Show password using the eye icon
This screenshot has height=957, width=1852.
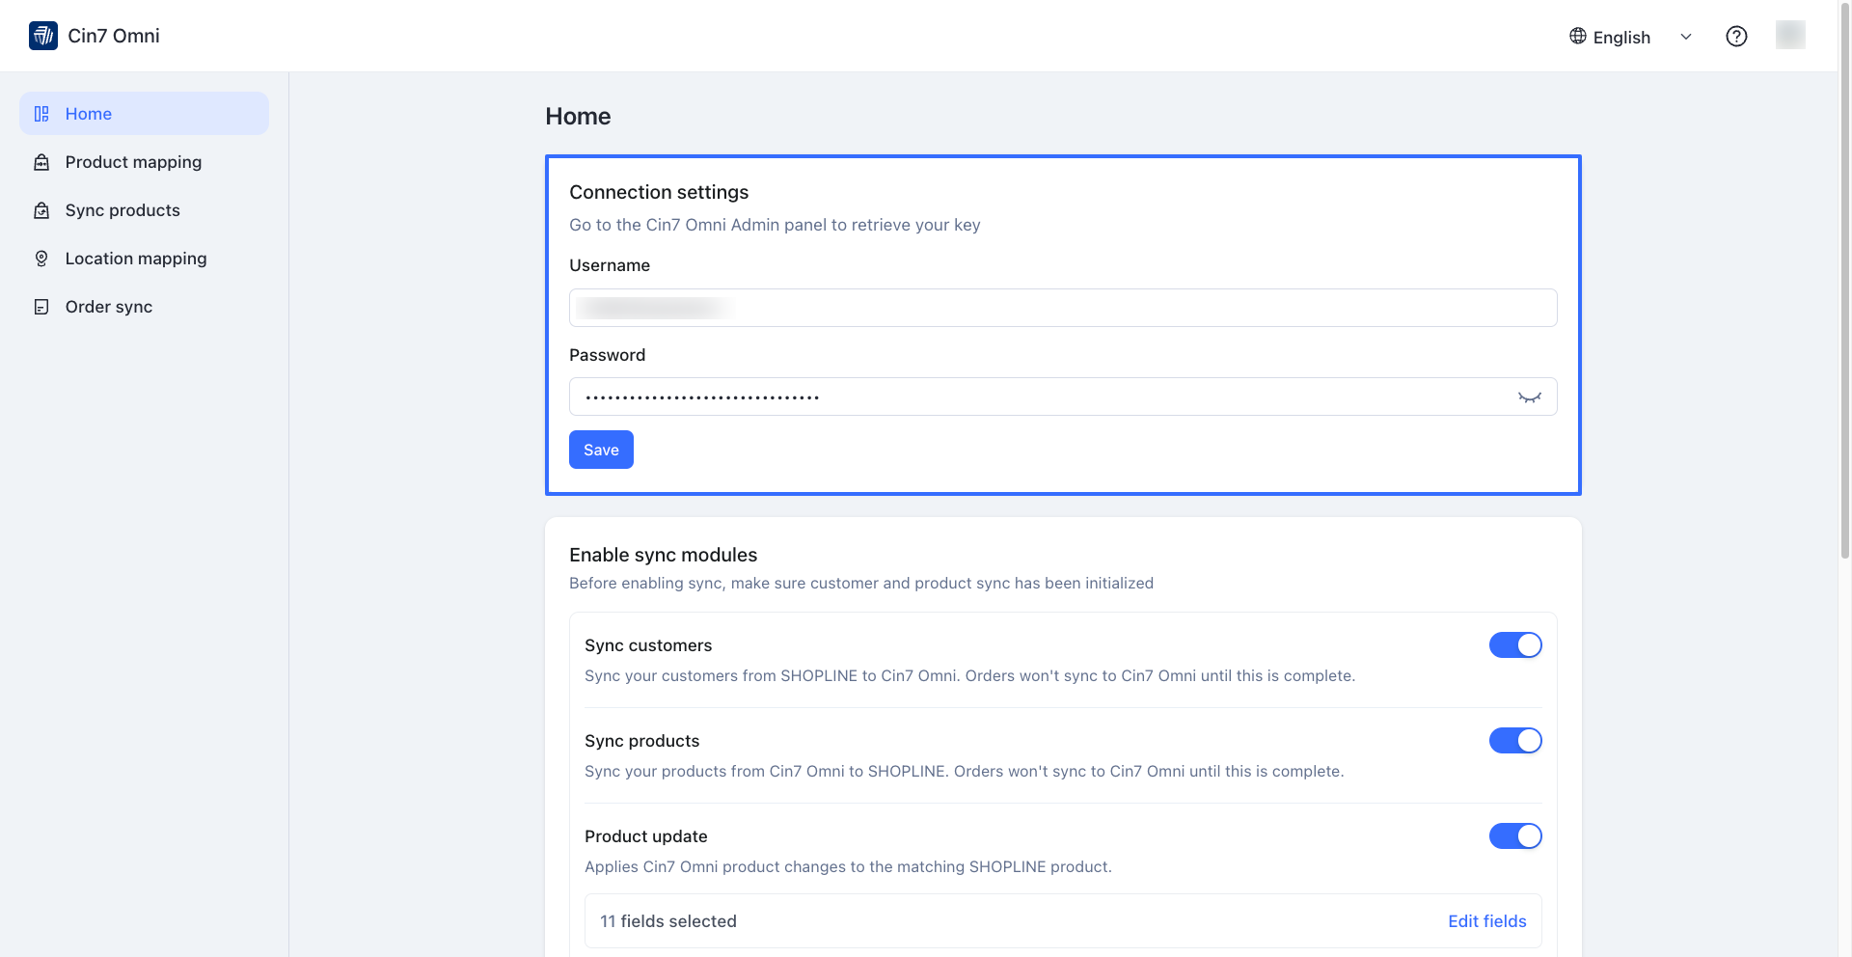(1530, 397)
